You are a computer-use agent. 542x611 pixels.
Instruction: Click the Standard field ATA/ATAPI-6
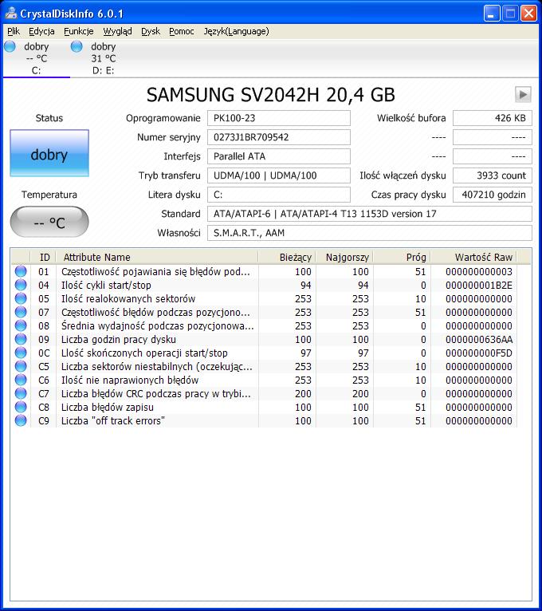click(x=370, y=214)
